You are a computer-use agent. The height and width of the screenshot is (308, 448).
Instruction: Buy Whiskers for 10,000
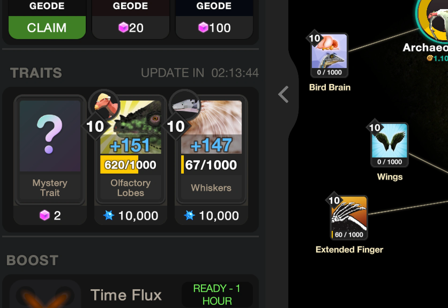pos(211,215)
